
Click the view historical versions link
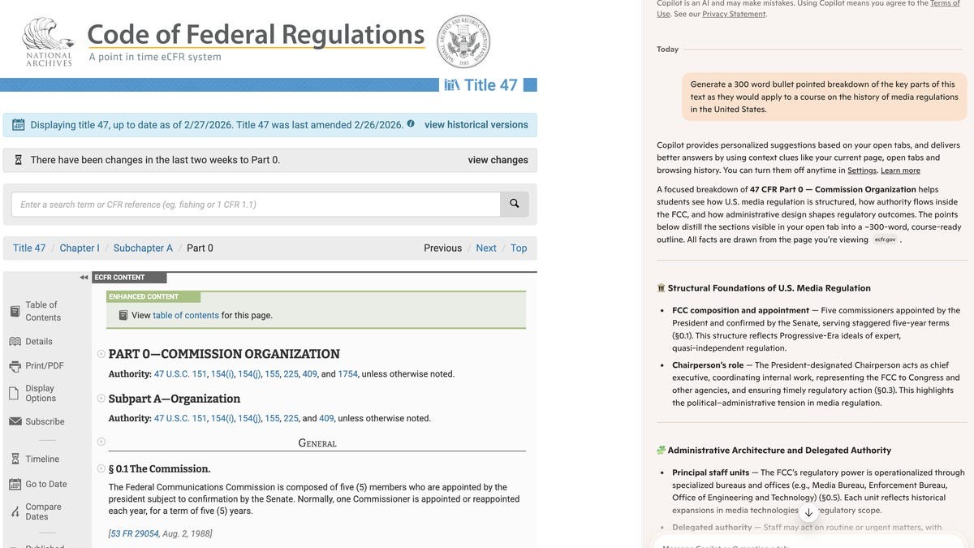[x=476, y=125]
